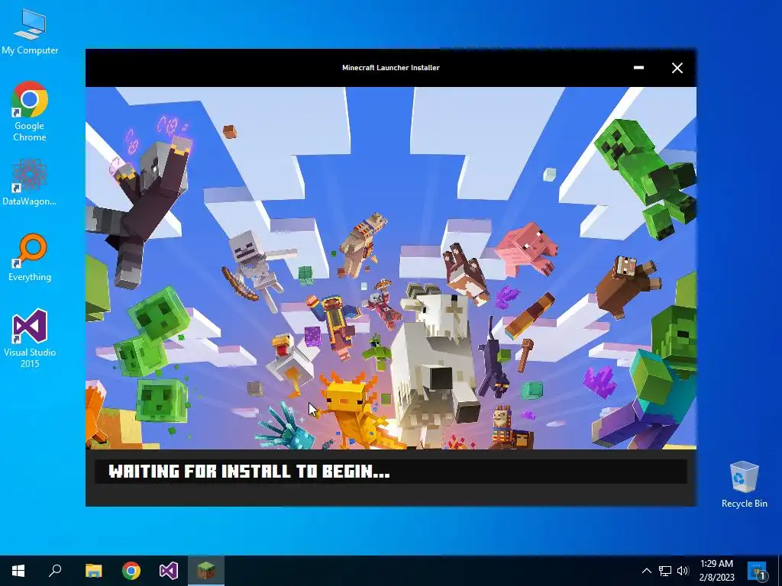The height and width of the screenshot is (586, 782).
Task: Open Visual Studio from the taskbar
Action: click(169, 571)
